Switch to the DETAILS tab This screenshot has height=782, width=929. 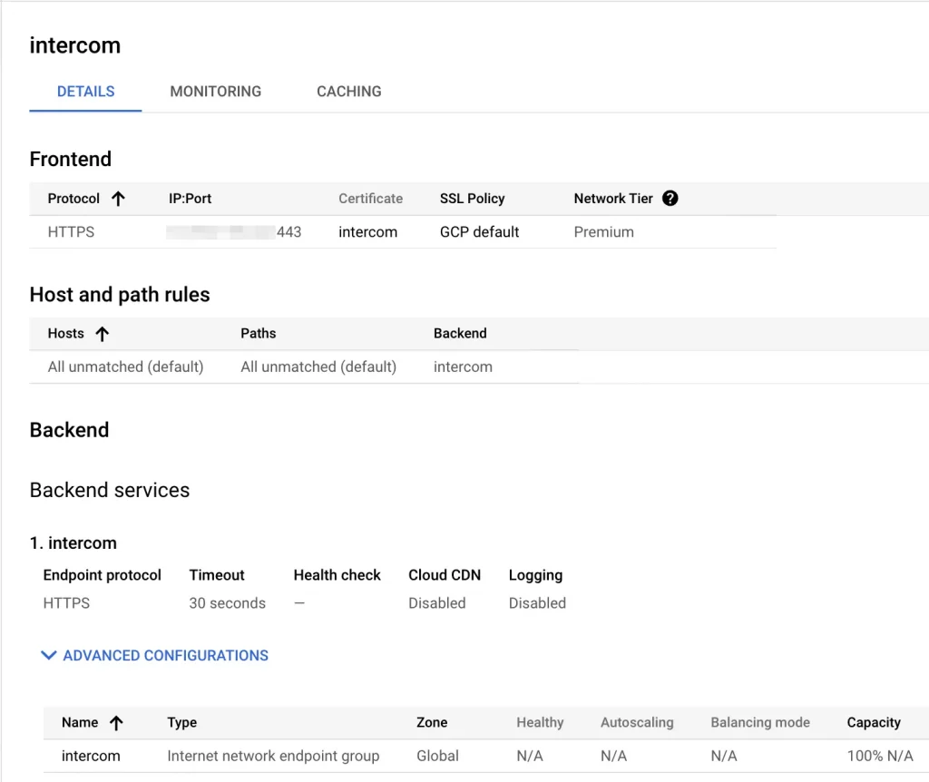(x=85, y=92)
